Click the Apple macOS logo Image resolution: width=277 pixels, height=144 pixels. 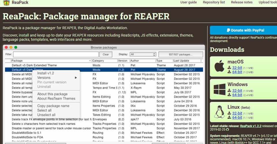pyautogui.click(x=219, y=66)
